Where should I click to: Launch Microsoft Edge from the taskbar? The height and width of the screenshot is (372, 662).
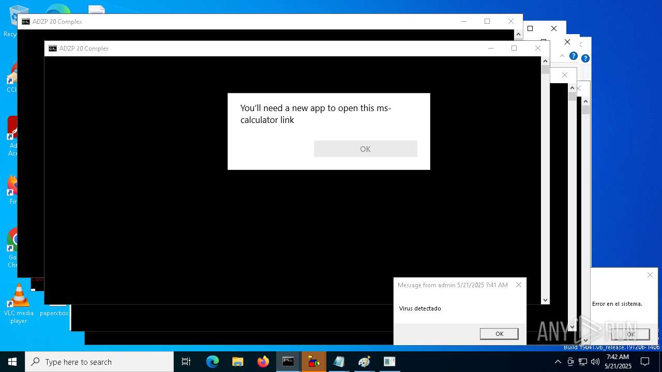click(x=213, y=362)
